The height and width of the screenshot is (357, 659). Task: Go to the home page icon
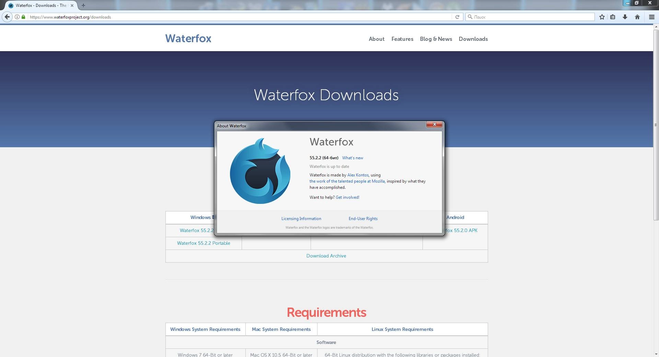pyautogui.click(x=637, y=17)
